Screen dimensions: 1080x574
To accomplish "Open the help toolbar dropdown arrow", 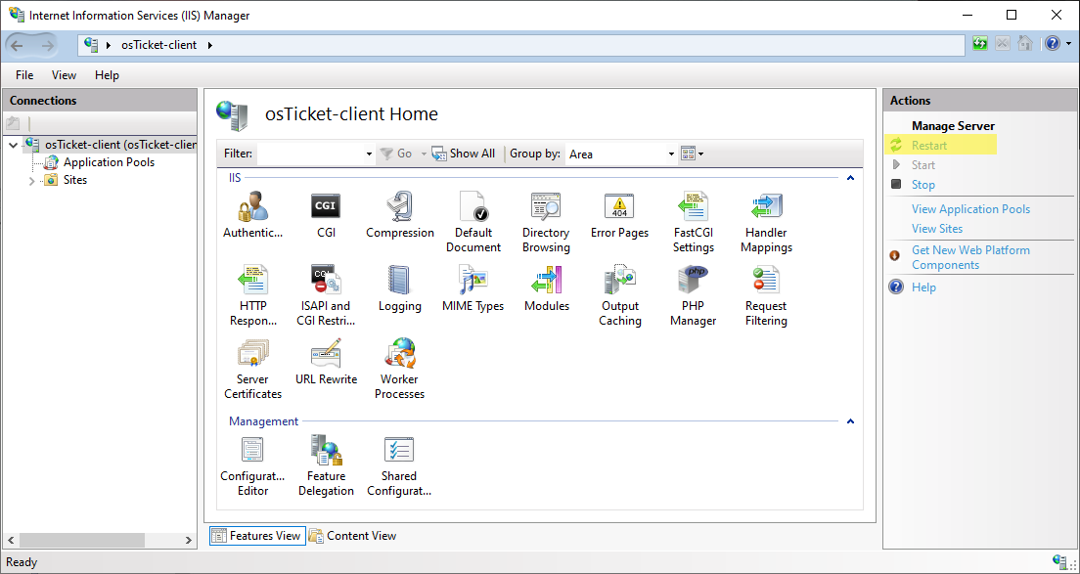I will coord(1068,44).
